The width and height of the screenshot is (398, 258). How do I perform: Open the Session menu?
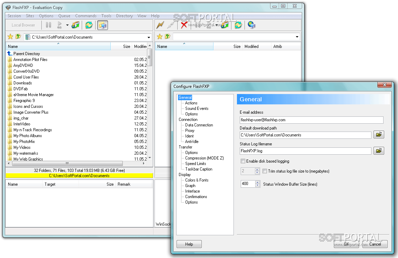pyautogui.click(x=14, y=16)
